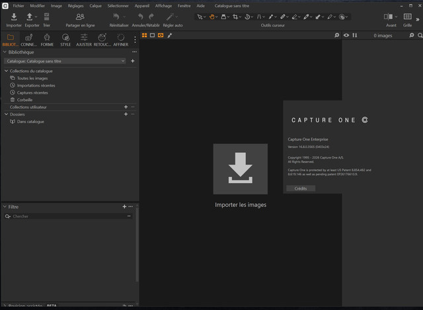
Task: Collapse the Bibliothèque panel
Action: pos(5,52)
